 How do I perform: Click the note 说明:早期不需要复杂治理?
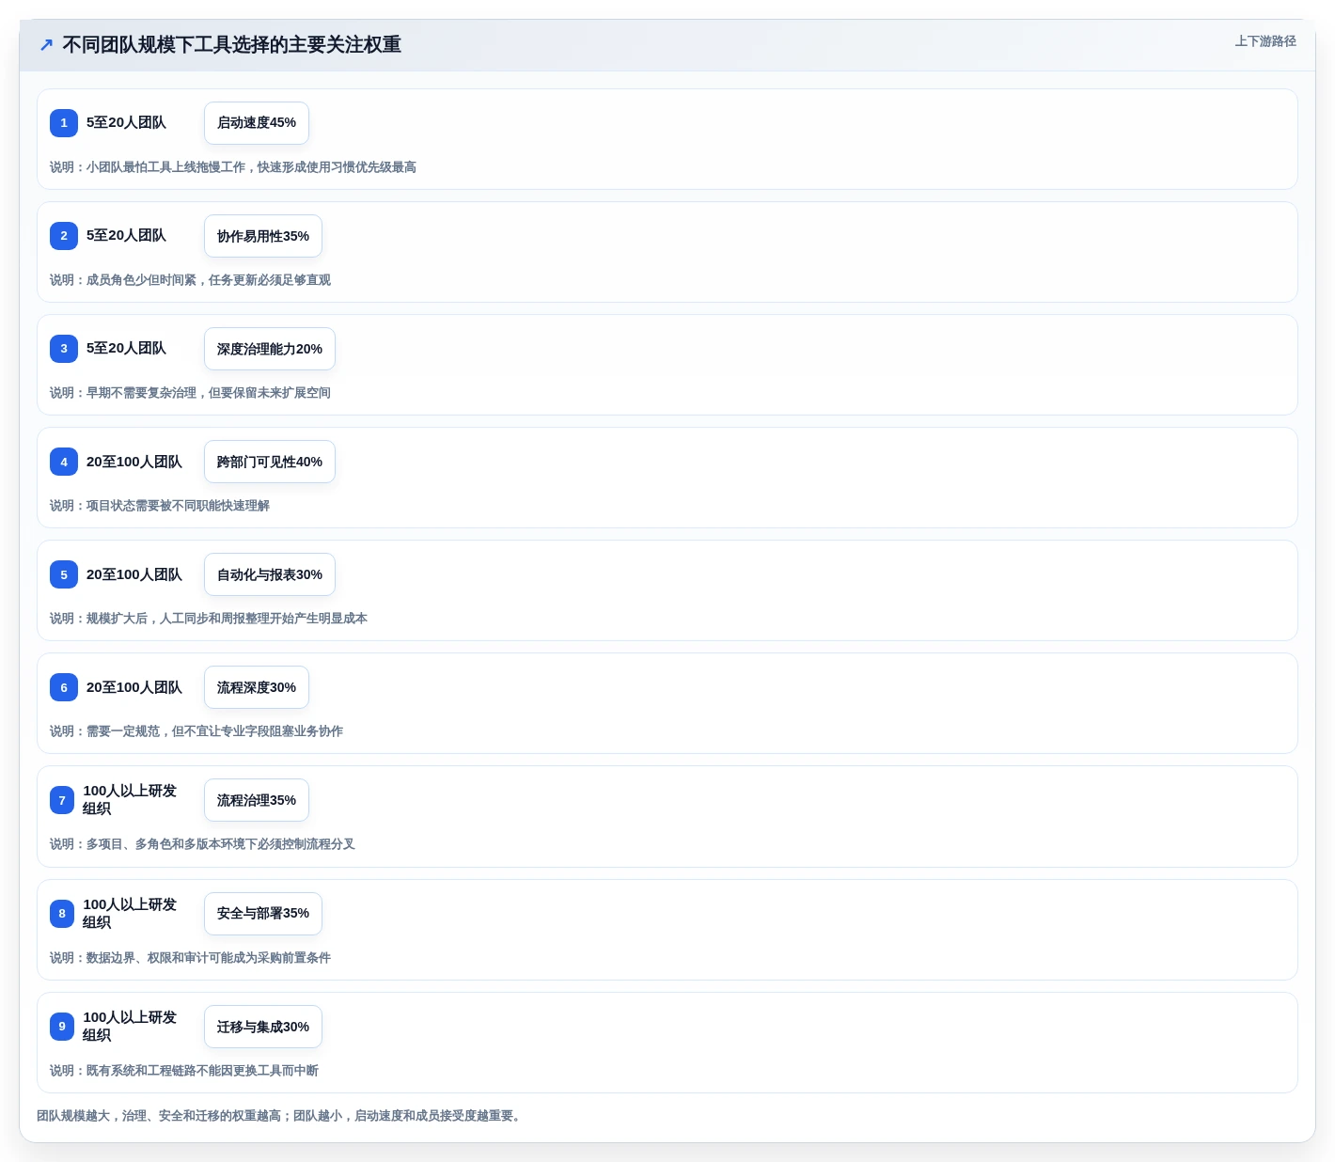tap(190, 393)
